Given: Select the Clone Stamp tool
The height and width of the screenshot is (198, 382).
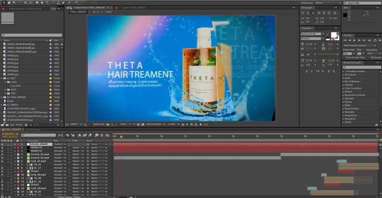Looking at the screenshot, I should (x=58, y=3).
